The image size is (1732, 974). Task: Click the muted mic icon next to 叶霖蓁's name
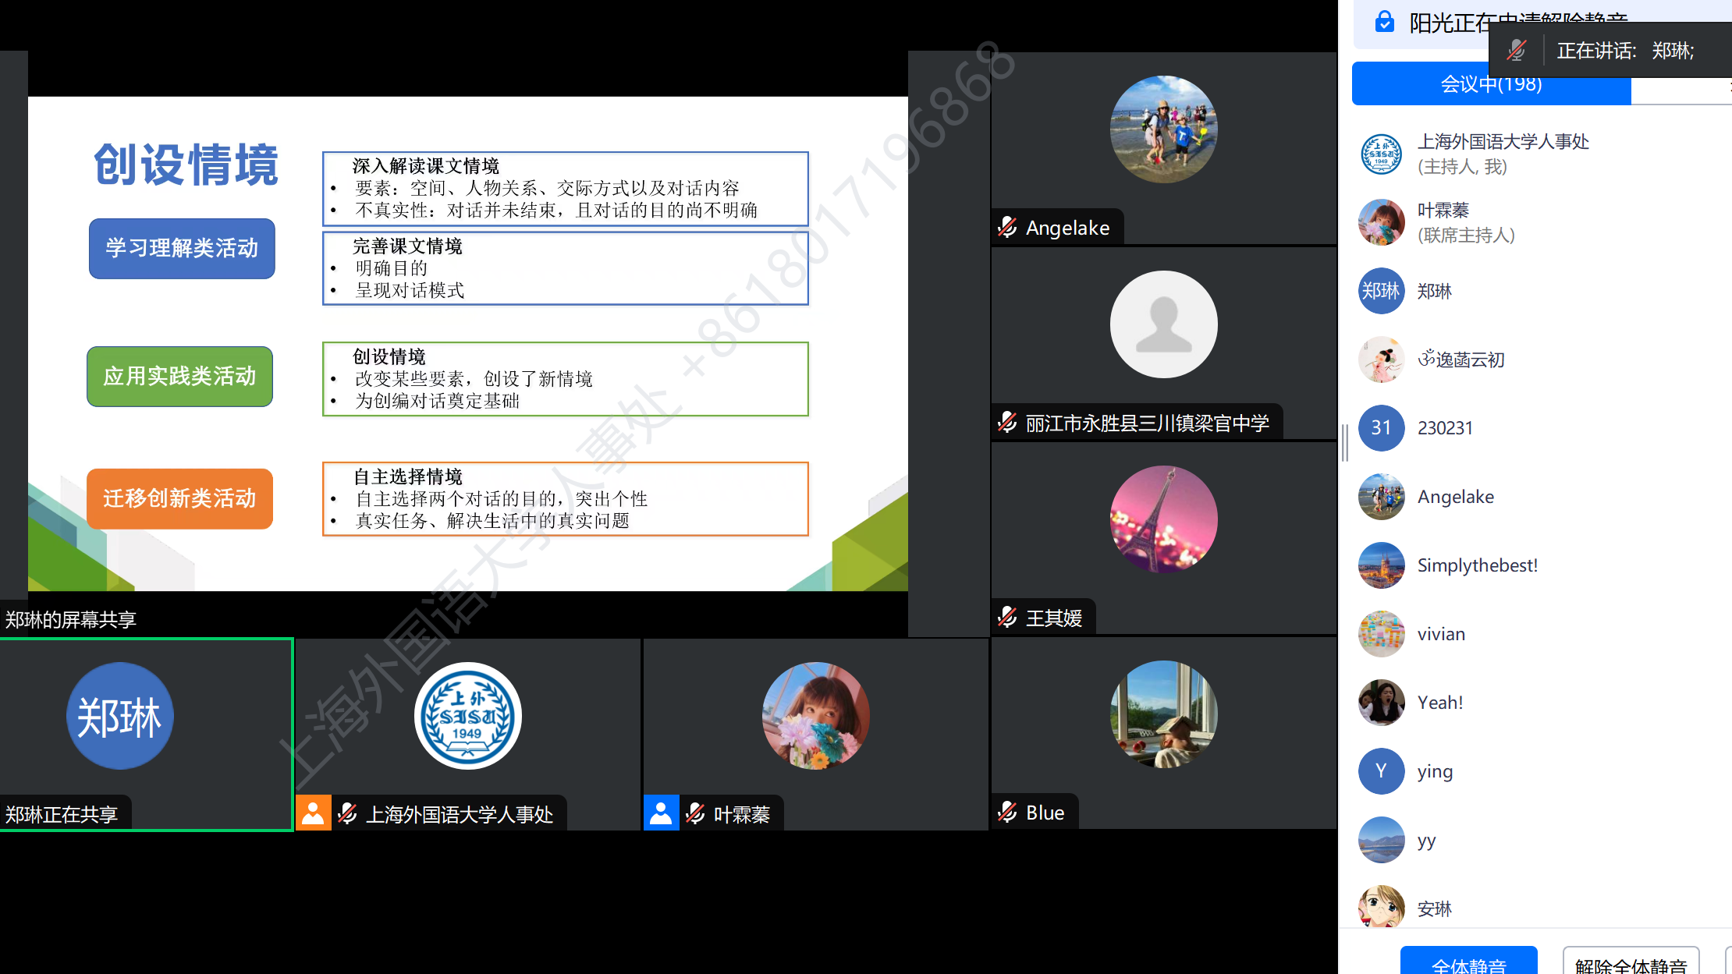[x=695, y=813]
